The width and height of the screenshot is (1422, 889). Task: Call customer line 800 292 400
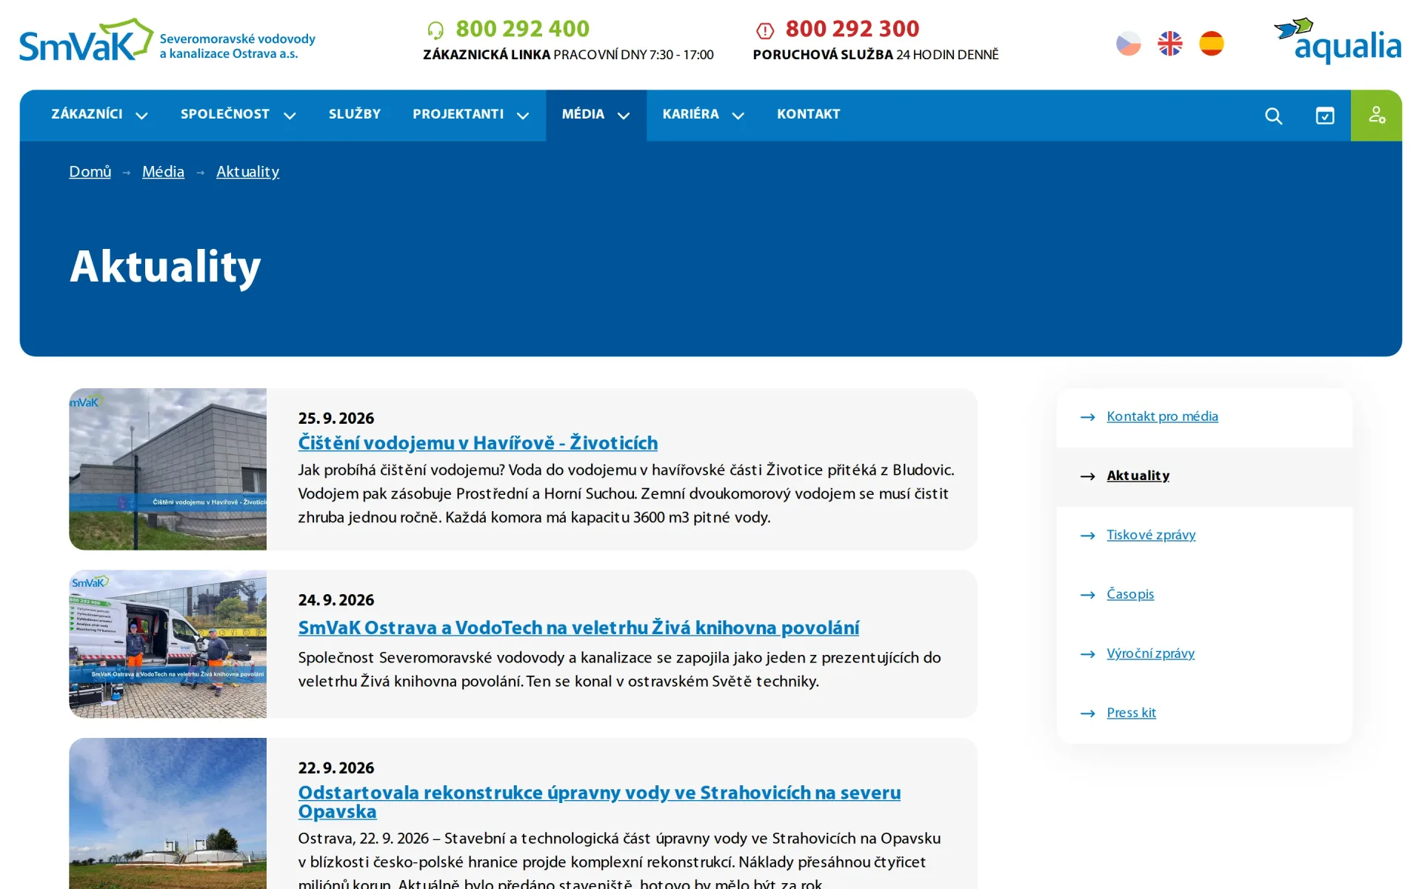tap(523, 29)
